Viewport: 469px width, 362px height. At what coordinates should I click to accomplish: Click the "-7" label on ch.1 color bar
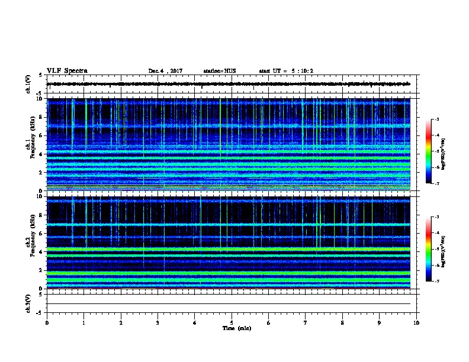click(437, 183)
